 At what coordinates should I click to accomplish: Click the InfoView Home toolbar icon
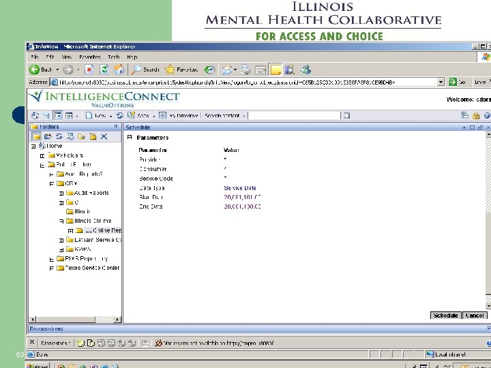click(35, 115)
